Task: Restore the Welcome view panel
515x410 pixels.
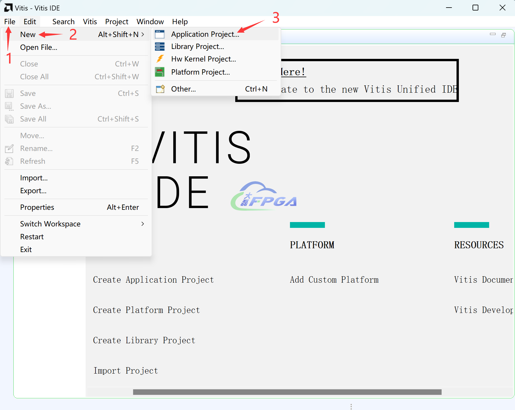Action: click(504, 35)
